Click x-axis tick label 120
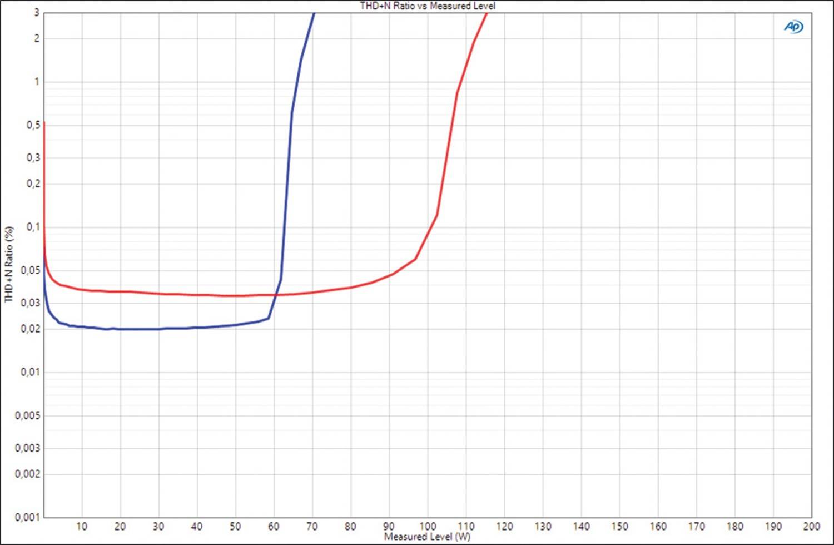This screenshot has width=834, height=545. (504, 526)
